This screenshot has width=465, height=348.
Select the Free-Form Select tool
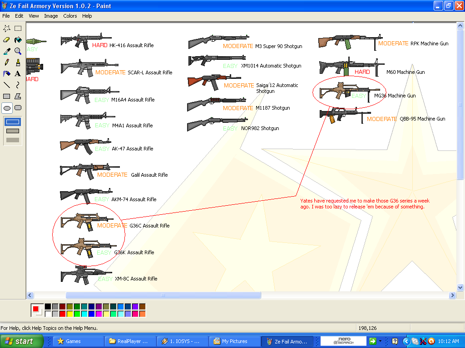click(7, 29)
